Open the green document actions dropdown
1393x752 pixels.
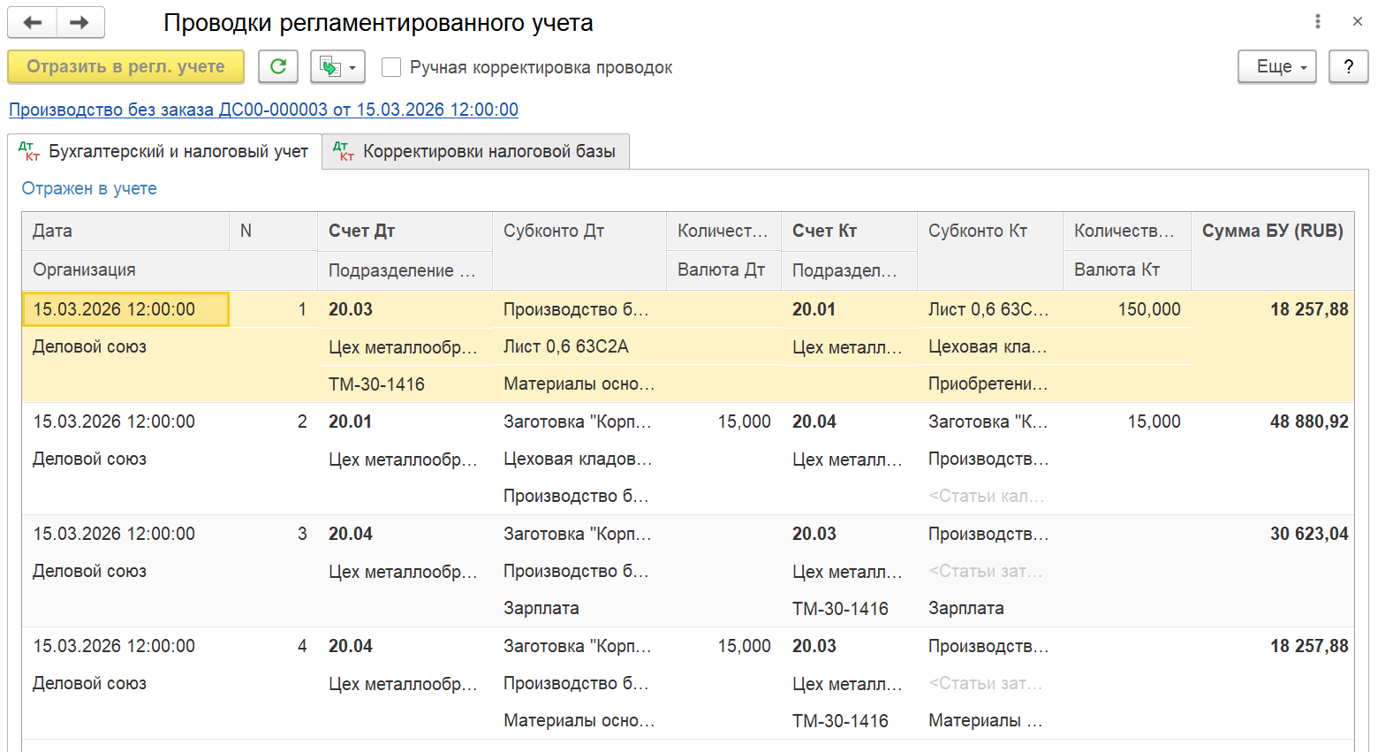click(x=337, y=66)
